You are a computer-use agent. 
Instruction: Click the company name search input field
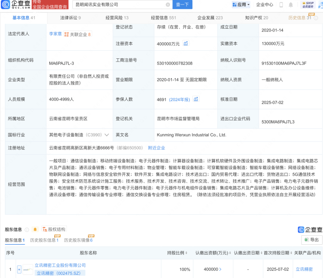click(119, 4)
